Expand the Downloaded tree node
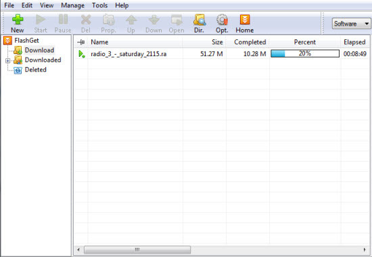The width and height of the screenshot is (372, 257). coord(7,61)
